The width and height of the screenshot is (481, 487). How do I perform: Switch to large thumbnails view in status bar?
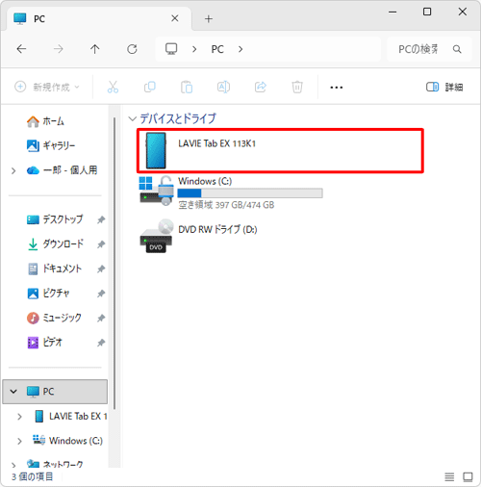pos(468,477)
